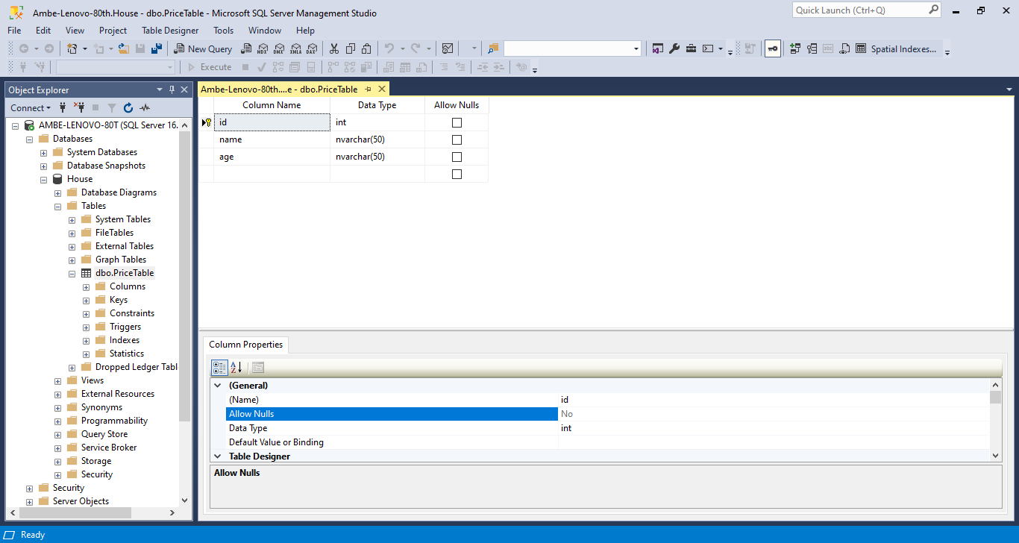Toggle Allow Nulls for id column
Screen dimensions: 1019x543
pyautogui.click(x=457, y=122)
